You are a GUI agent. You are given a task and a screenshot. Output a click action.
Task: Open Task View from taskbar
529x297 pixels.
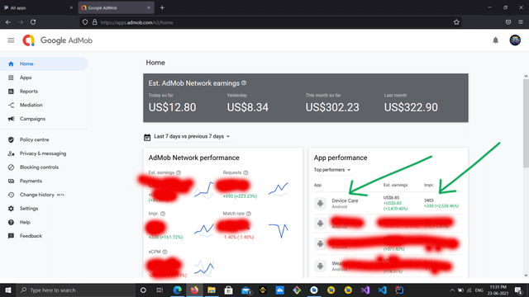(x=160, y=290)
